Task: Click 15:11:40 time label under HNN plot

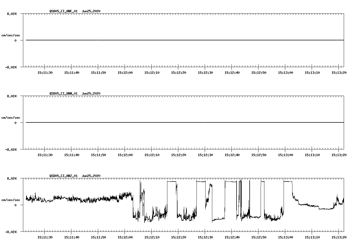Action: click(x=72, y=155)
